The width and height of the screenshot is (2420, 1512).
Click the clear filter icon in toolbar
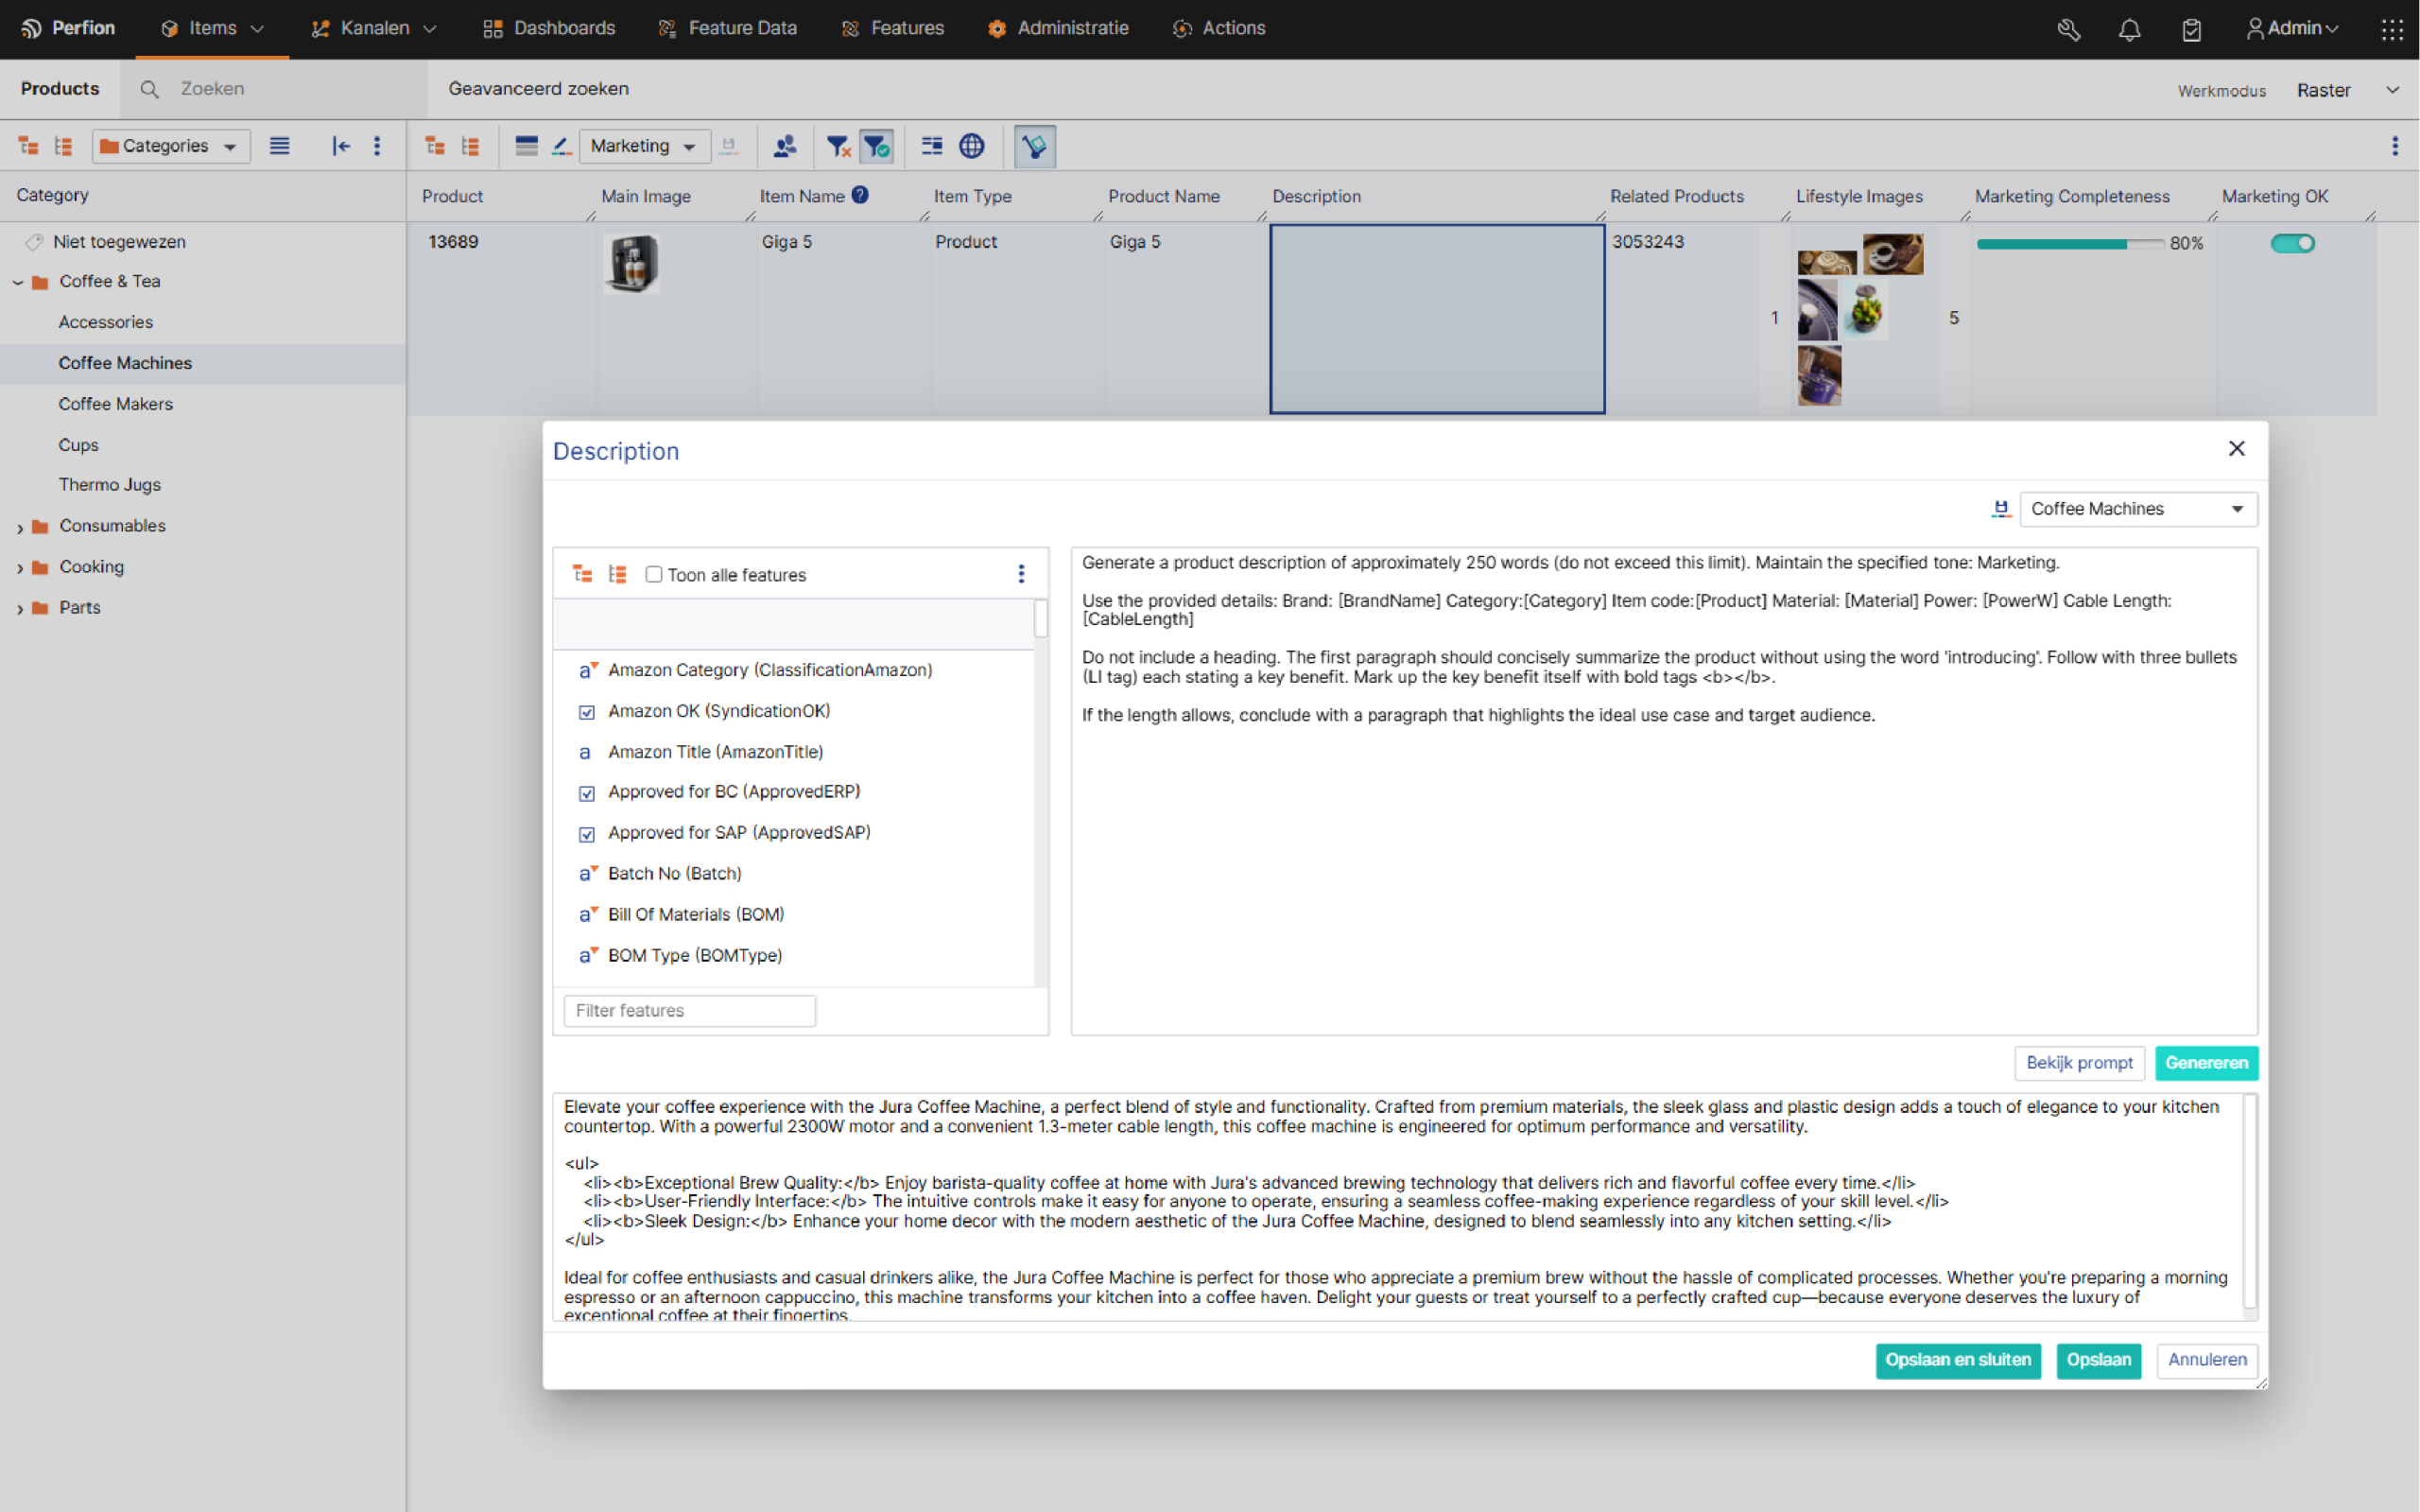(838, 147)
